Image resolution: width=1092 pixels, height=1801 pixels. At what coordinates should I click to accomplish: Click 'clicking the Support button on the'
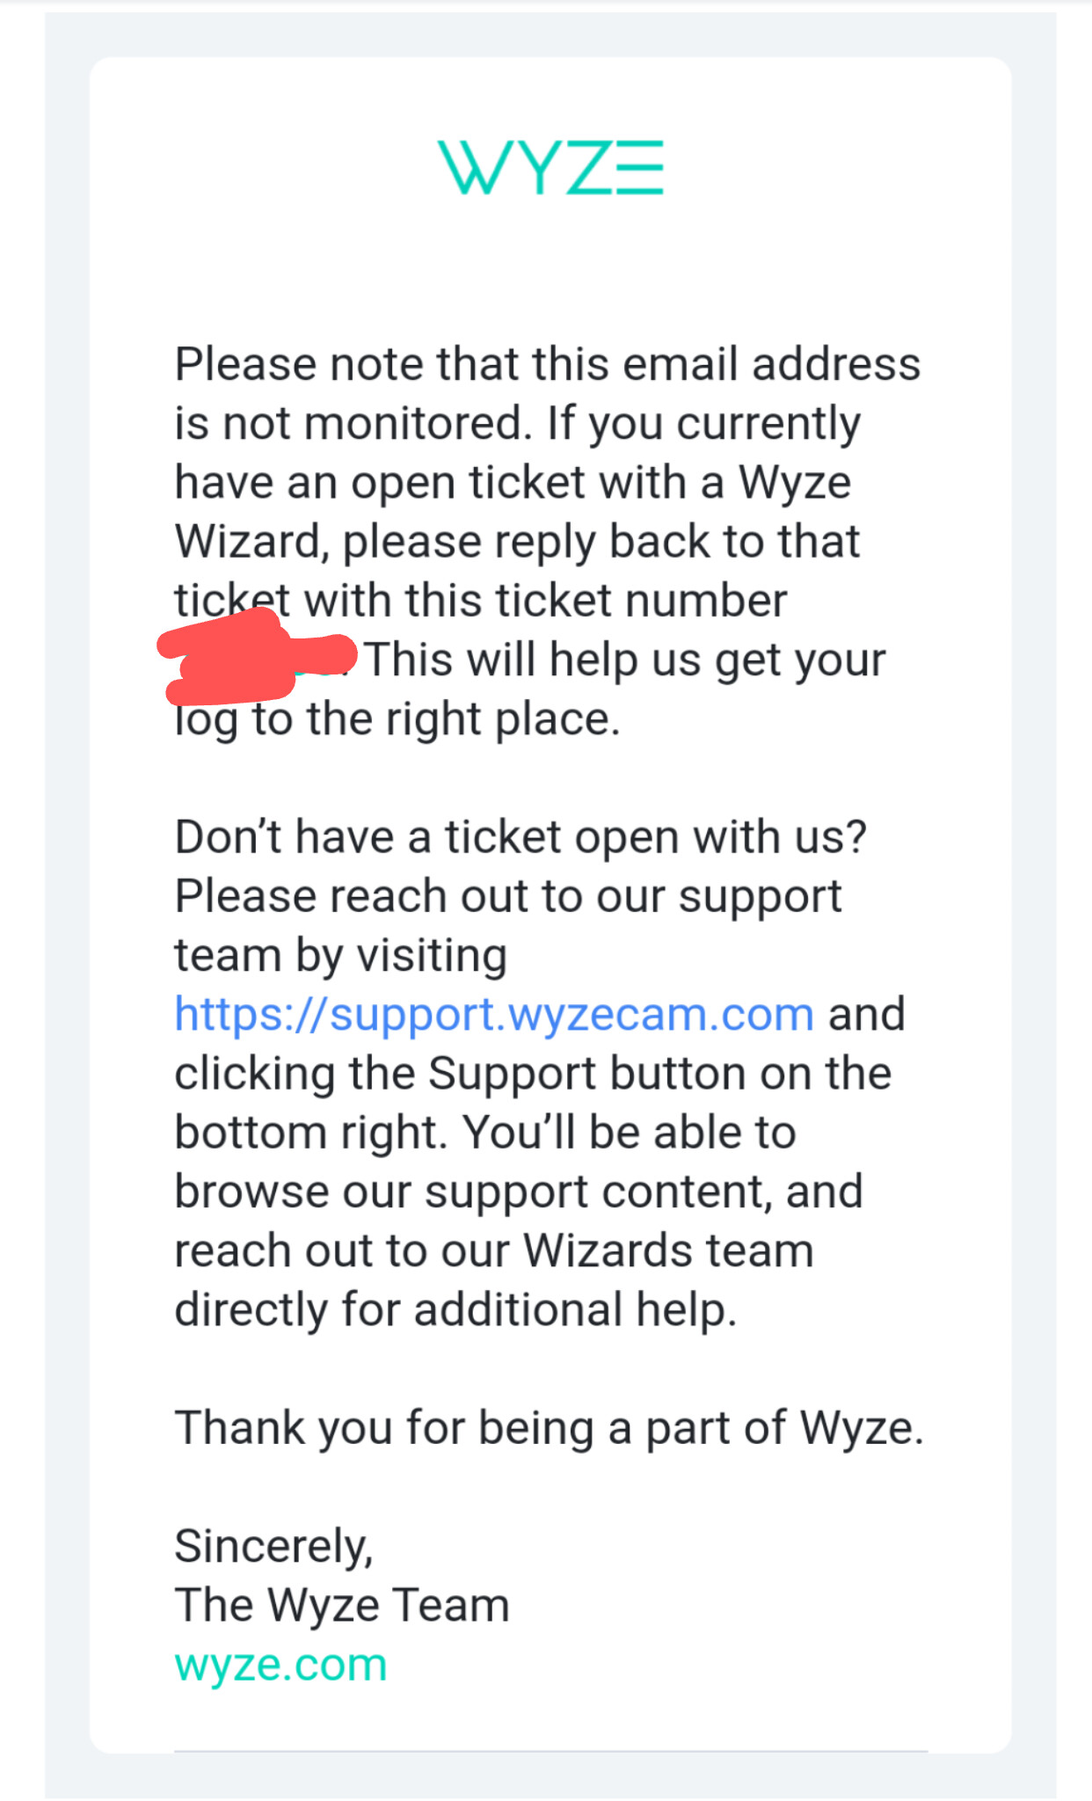coord(533,1074)
